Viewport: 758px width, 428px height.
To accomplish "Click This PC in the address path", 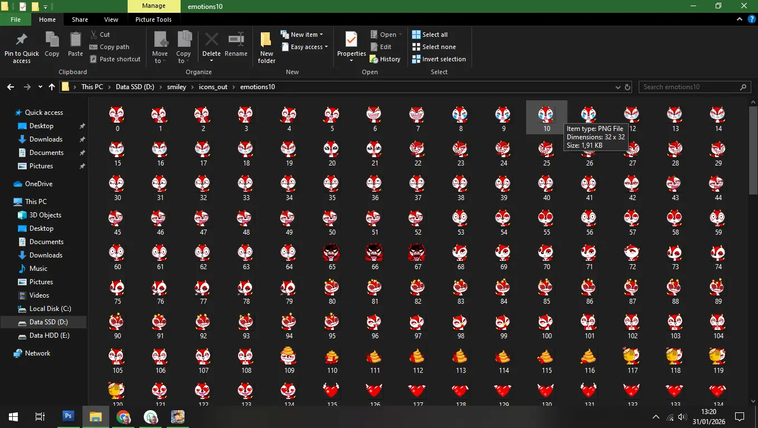I will (92, 87).
